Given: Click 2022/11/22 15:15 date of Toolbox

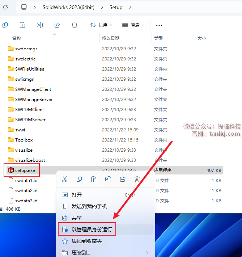Looking at the screenshot, I should [x=120, y=140].
